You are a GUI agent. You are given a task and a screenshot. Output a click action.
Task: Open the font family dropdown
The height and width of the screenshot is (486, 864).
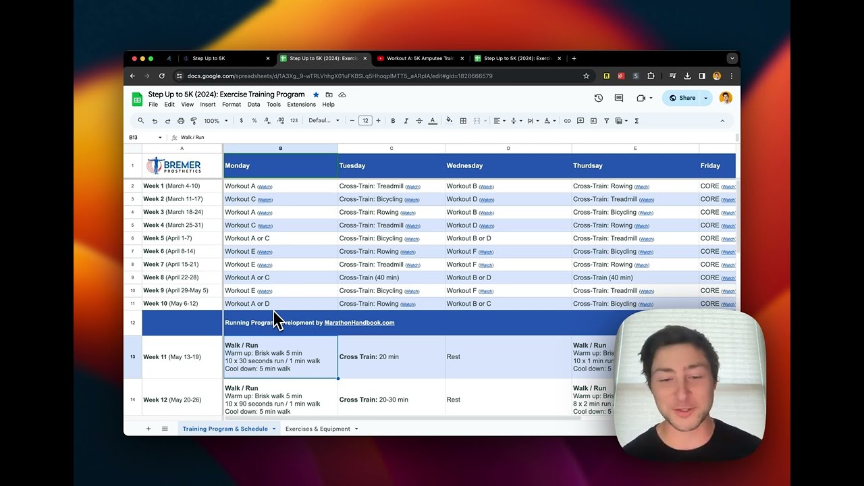point(323,121)
